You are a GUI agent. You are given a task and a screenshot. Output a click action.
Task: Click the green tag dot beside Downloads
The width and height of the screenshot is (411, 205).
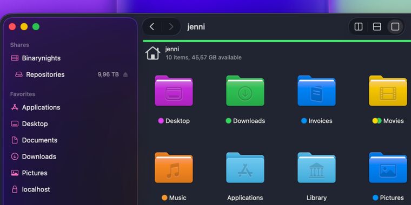[x=229, y=121]
